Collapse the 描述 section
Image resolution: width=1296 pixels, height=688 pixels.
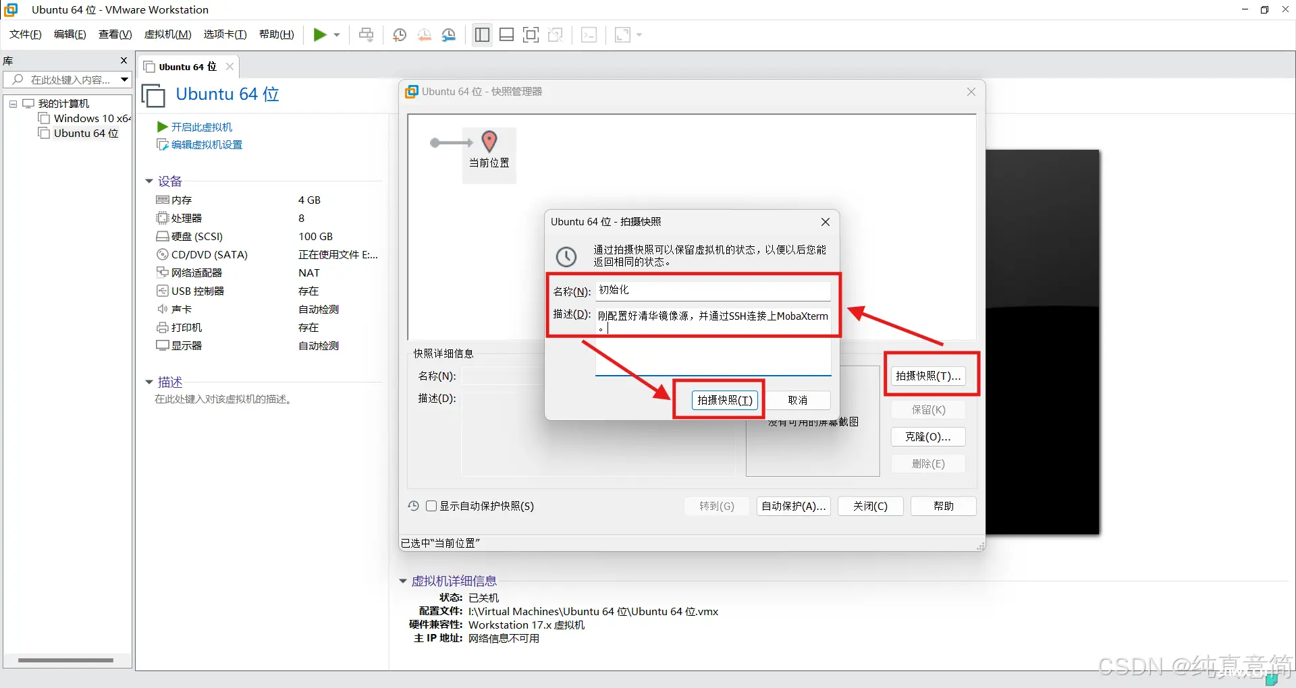pyautogui.click(x=149, y=382)
